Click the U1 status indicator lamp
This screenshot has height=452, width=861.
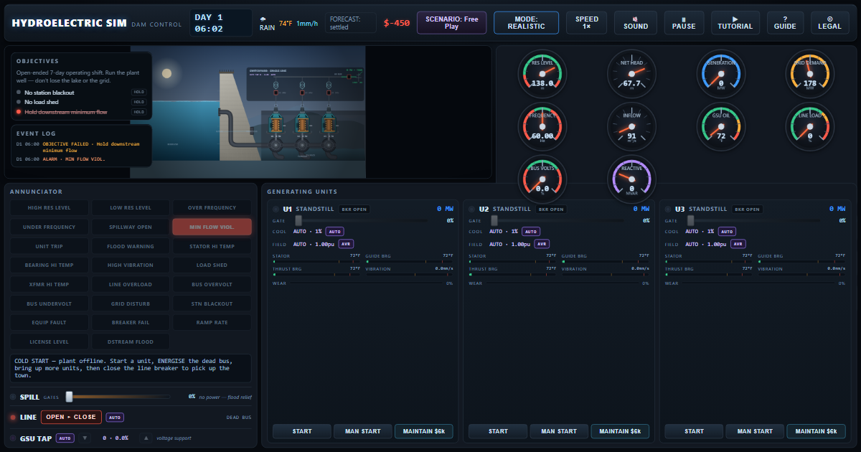(276, 209)
